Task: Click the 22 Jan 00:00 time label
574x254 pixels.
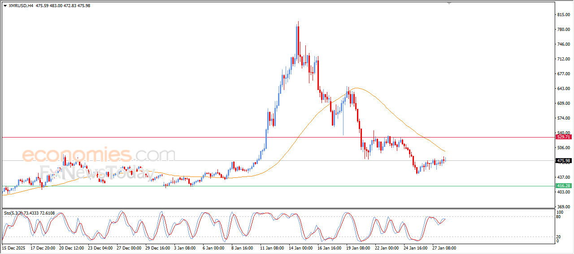Action: [386, 248]
